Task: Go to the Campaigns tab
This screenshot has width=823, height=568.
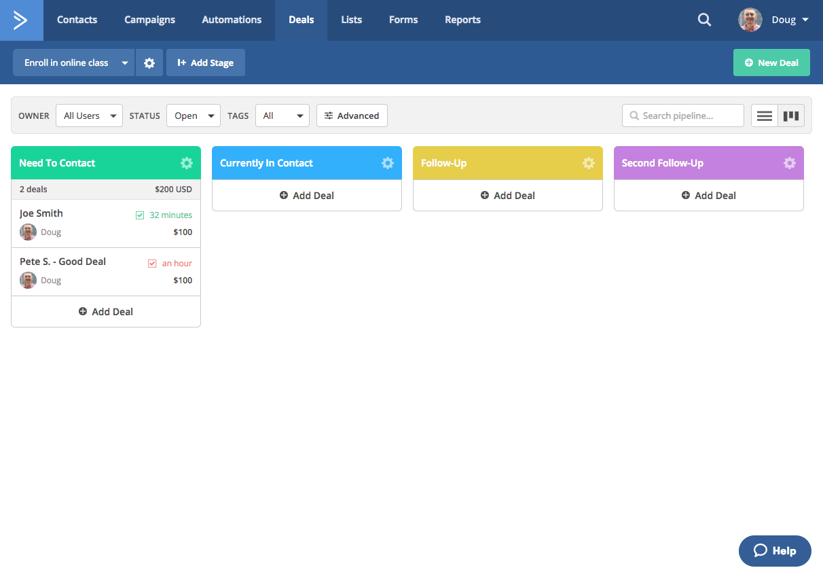Action: (x=149, y=20)
